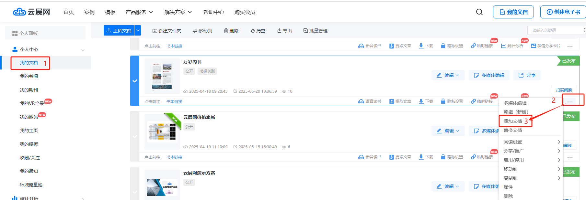
Task: Click 导出 in the toolbar
Action: 284,31
